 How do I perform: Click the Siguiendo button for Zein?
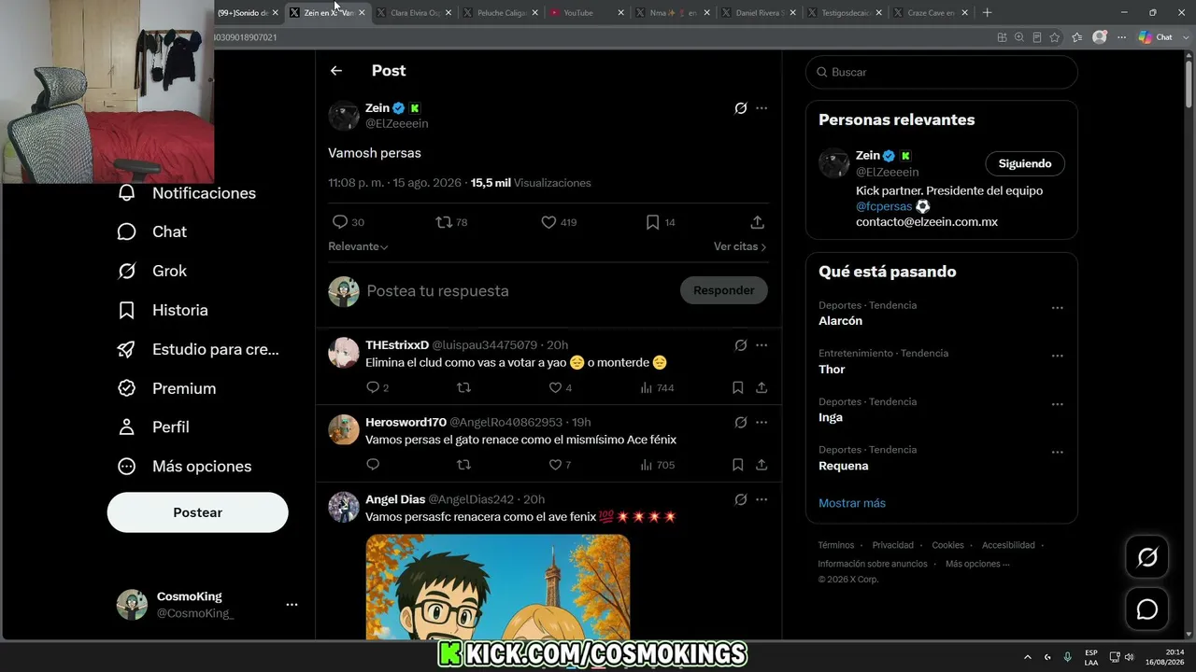click(x=1025, y=163)
